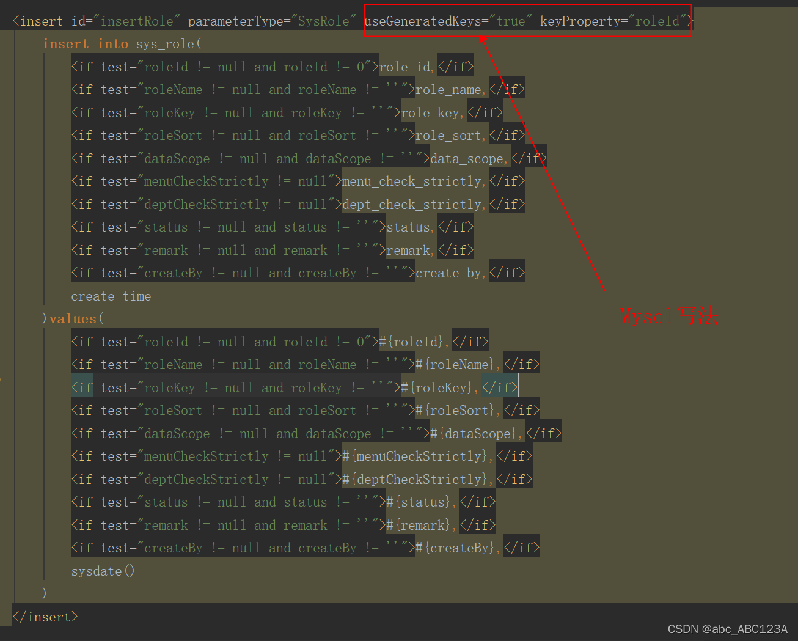This screenshot has width=798, height=641.
Task: Click the role_id, column text
Action: click(x=407, y=67)
